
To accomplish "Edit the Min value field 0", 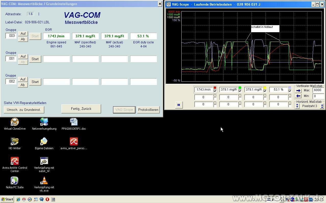I will pyautogui.click(x=318, y=96).
